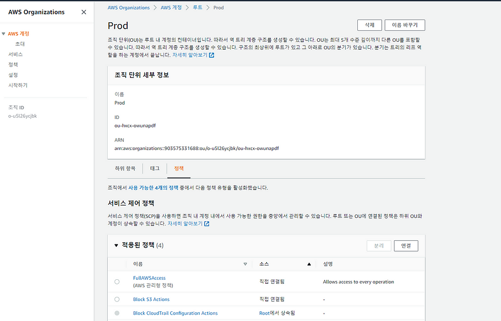Select the FullAWSAccess radio button

tap(117, 282)
